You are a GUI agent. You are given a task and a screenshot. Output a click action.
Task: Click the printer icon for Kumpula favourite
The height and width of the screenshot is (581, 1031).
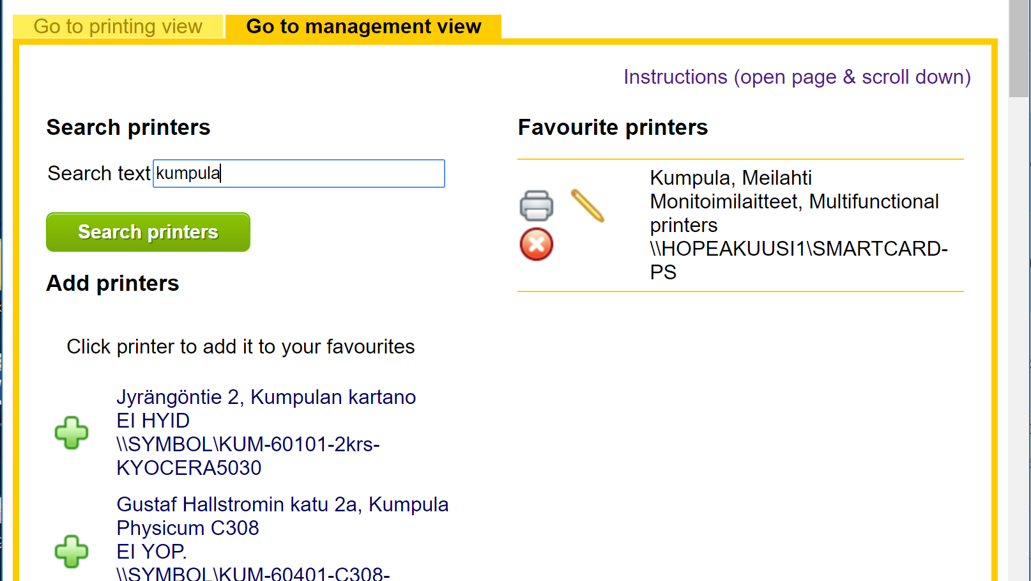point(537,206)
